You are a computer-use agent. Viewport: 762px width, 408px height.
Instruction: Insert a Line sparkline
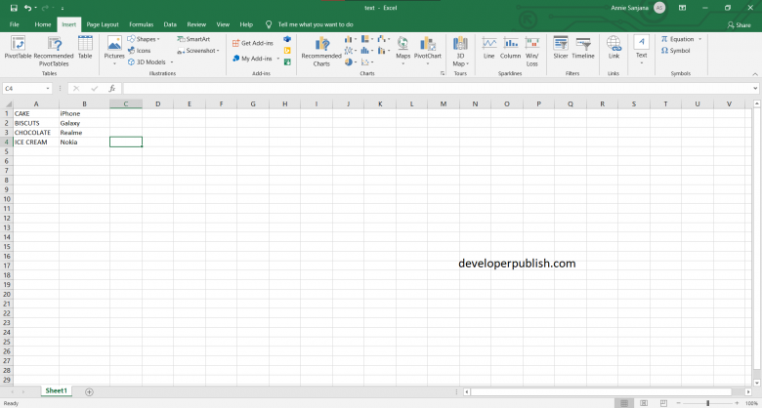[x=488, y=48]
